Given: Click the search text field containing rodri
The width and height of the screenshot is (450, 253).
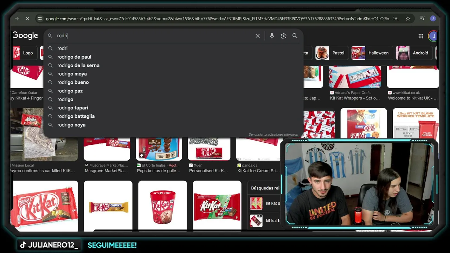Looking at the screenshot, I should point(155,36).
